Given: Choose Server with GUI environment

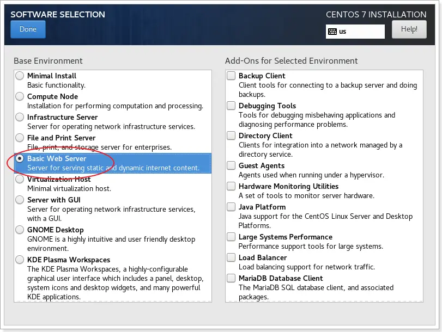Looking at the screenshot, I should click(20, 200).
